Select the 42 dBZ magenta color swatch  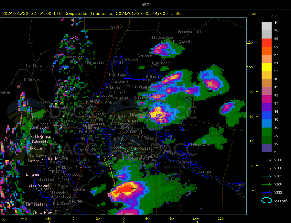[x=266, y=99]
